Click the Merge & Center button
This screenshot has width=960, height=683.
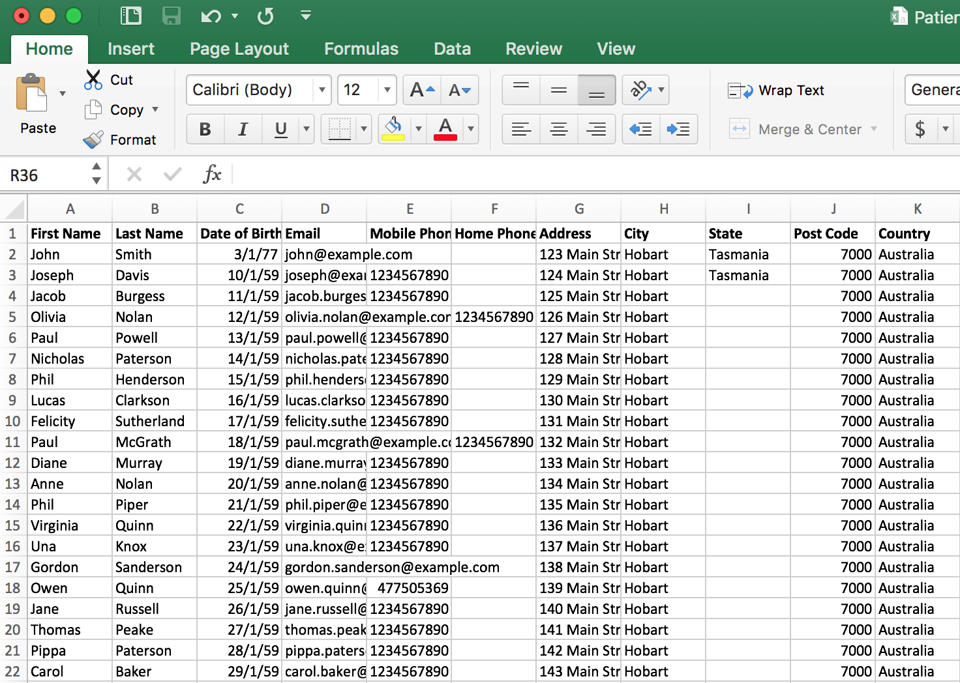pos(796,129)
